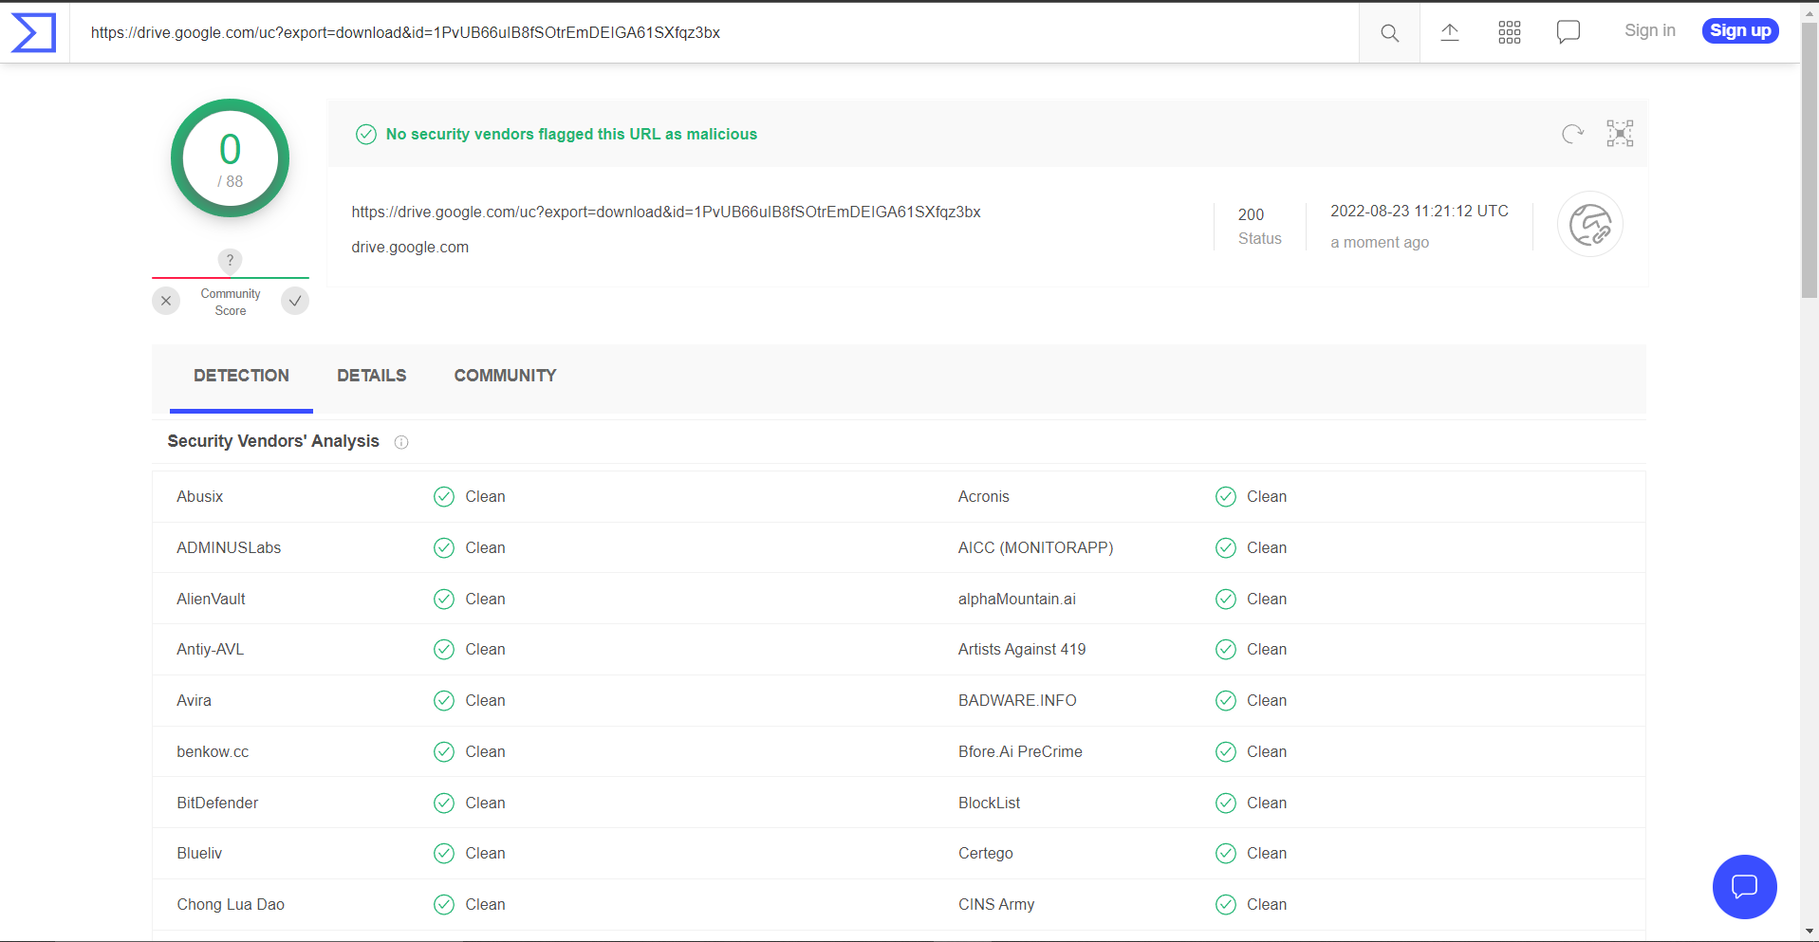The image size is (1819, 942).
Task: Click the alphaMountain.ai vendor name
Action: 1017,600
